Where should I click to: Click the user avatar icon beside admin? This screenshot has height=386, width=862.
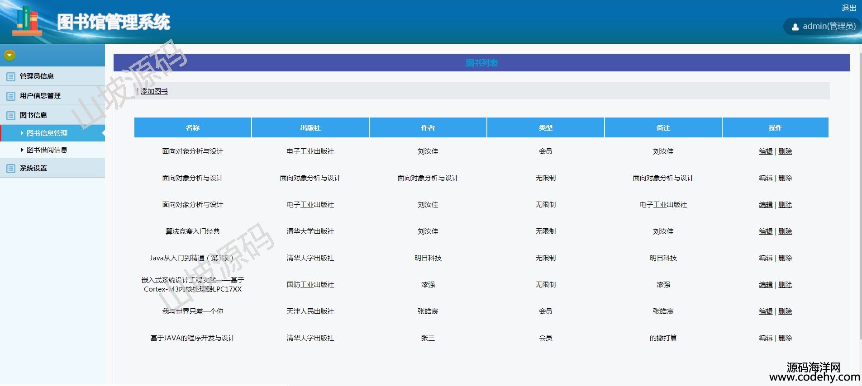point(795,27)
